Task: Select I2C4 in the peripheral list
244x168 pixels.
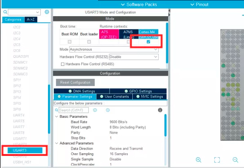Action: pyautogui.click(x=17, y=39)
